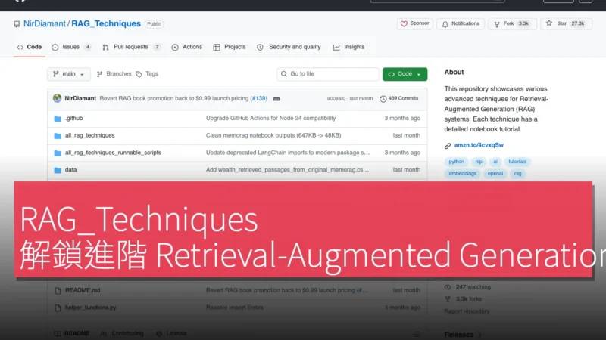Open the Actions tab
This screenshot has width=606, height=340.
(187, 47)
